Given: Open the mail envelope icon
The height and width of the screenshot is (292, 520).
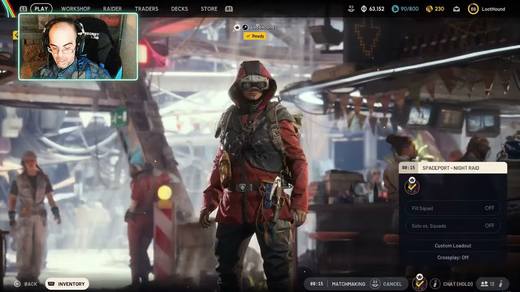Looking at the screenshot, I should [x=456, y=9].
